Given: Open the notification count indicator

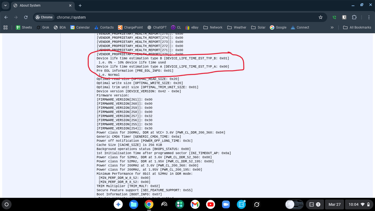Looking at the screenshot, I should (x=315, y=204).
